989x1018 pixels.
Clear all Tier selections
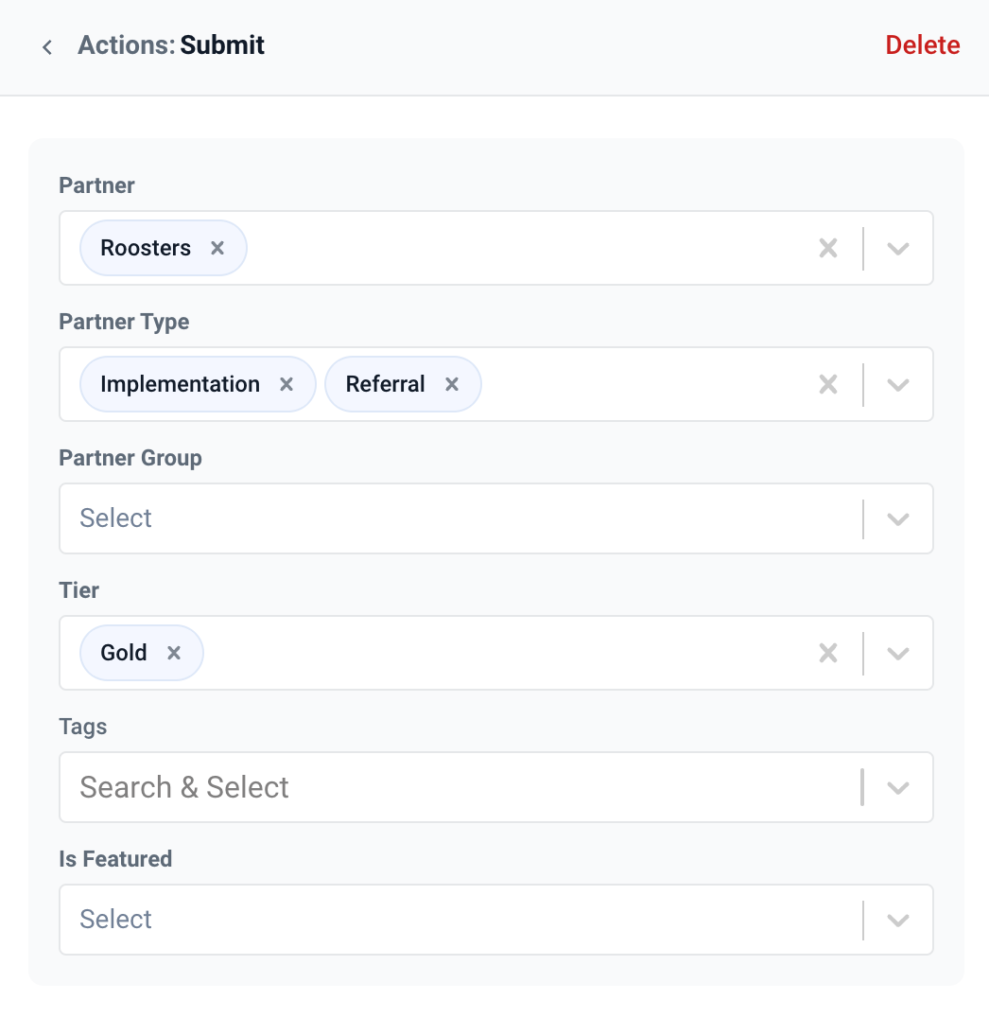click(x=828, y=653)
